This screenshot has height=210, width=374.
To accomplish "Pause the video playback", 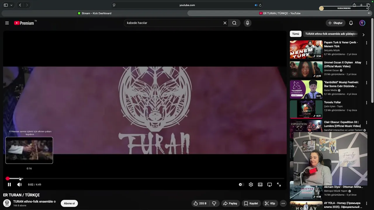I will click(9, 185).
